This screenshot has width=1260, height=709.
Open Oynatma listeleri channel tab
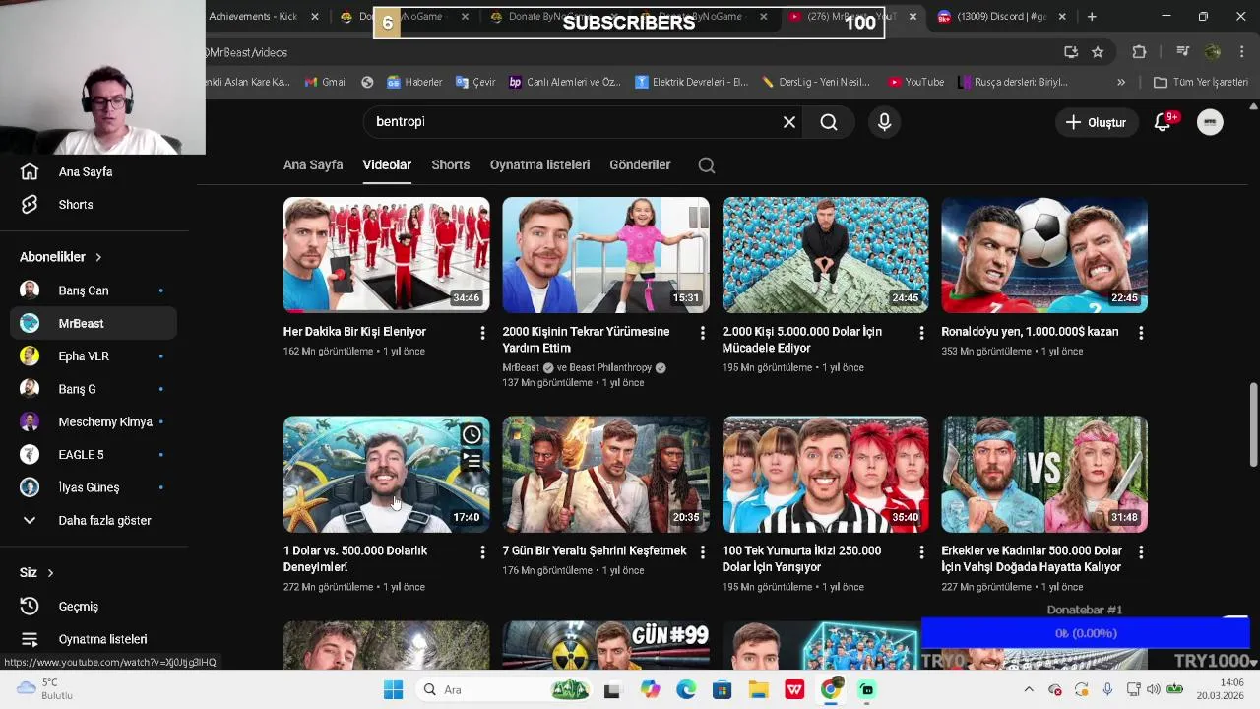coord(539,165)
